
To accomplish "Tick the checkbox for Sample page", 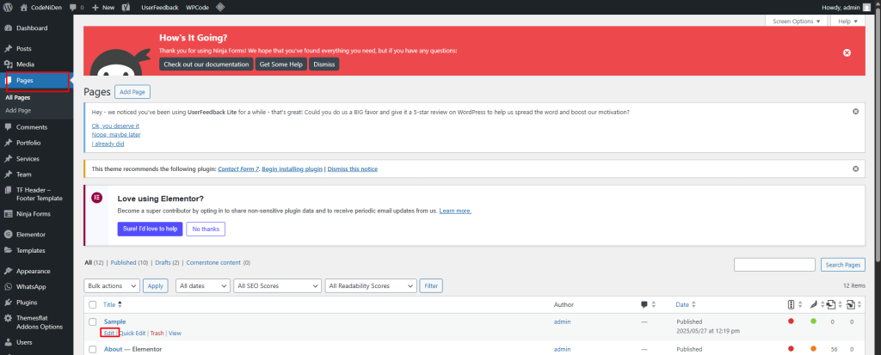I will pyautogui.click(x=93, y=321).
